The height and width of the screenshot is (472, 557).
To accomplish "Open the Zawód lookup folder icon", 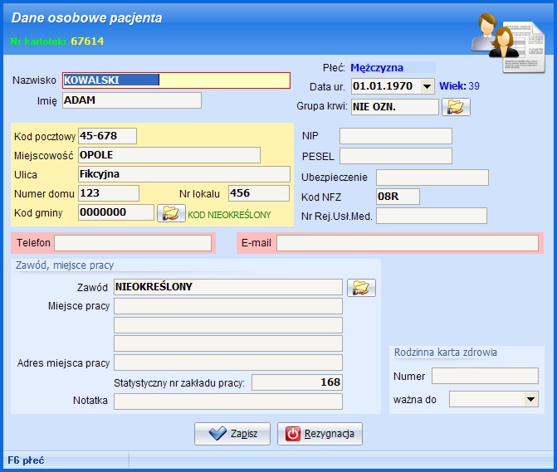I will tap(361, 287).
